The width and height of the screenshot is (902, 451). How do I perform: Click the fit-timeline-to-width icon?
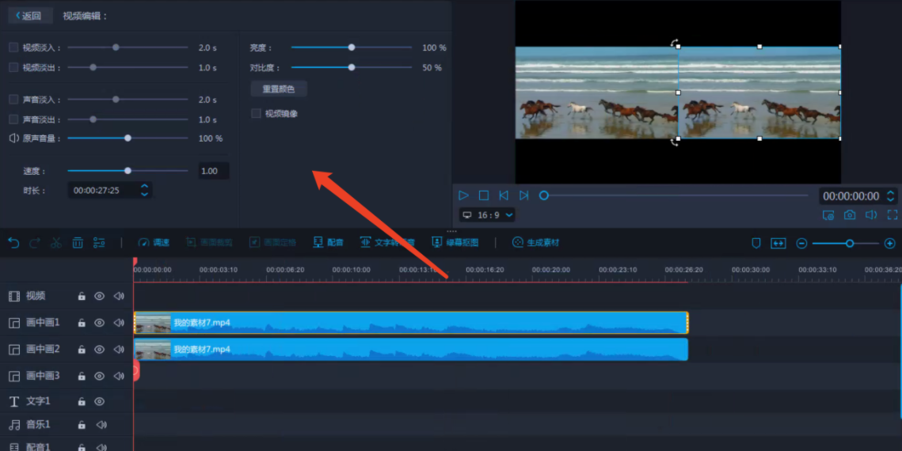click(x=778, y=244)
